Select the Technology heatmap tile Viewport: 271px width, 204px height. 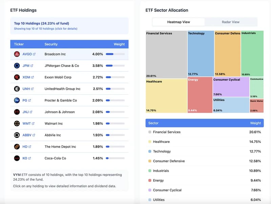pyautogui.click(x=201, y=53)
